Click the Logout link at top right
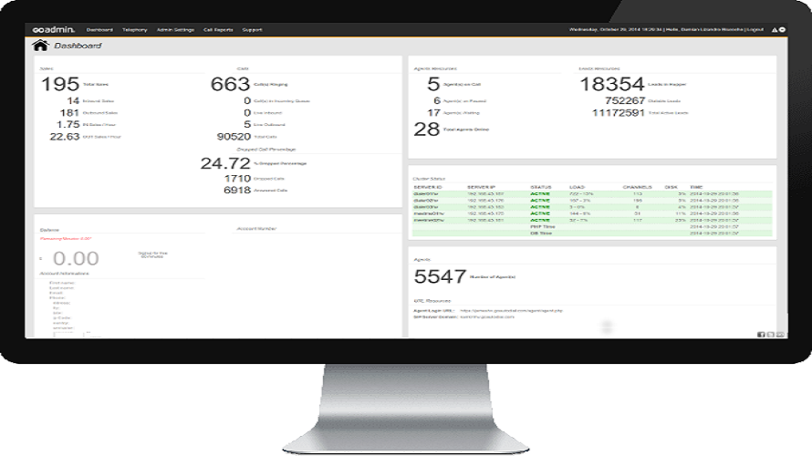The height and width of the screenshot is (456, 812). click(x=755, y=29)
